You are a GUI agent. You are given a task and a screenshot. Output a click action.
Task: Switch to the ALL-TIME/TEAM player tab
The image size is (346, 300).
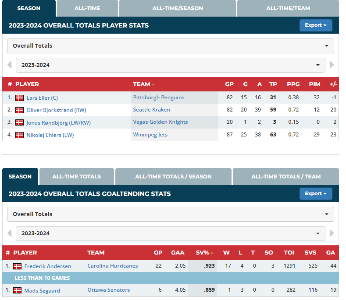(288, 8)
